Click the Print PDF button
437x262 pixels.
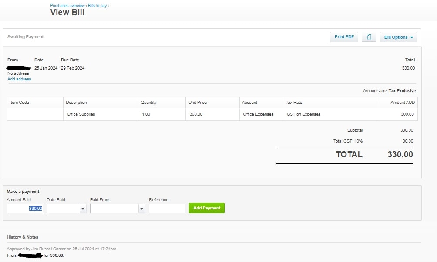point(344,37)
